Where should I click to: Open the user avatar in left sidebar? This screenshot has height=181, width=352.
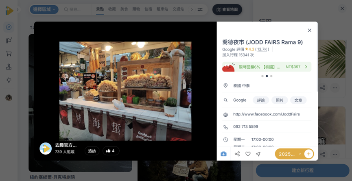coord(9,98)
